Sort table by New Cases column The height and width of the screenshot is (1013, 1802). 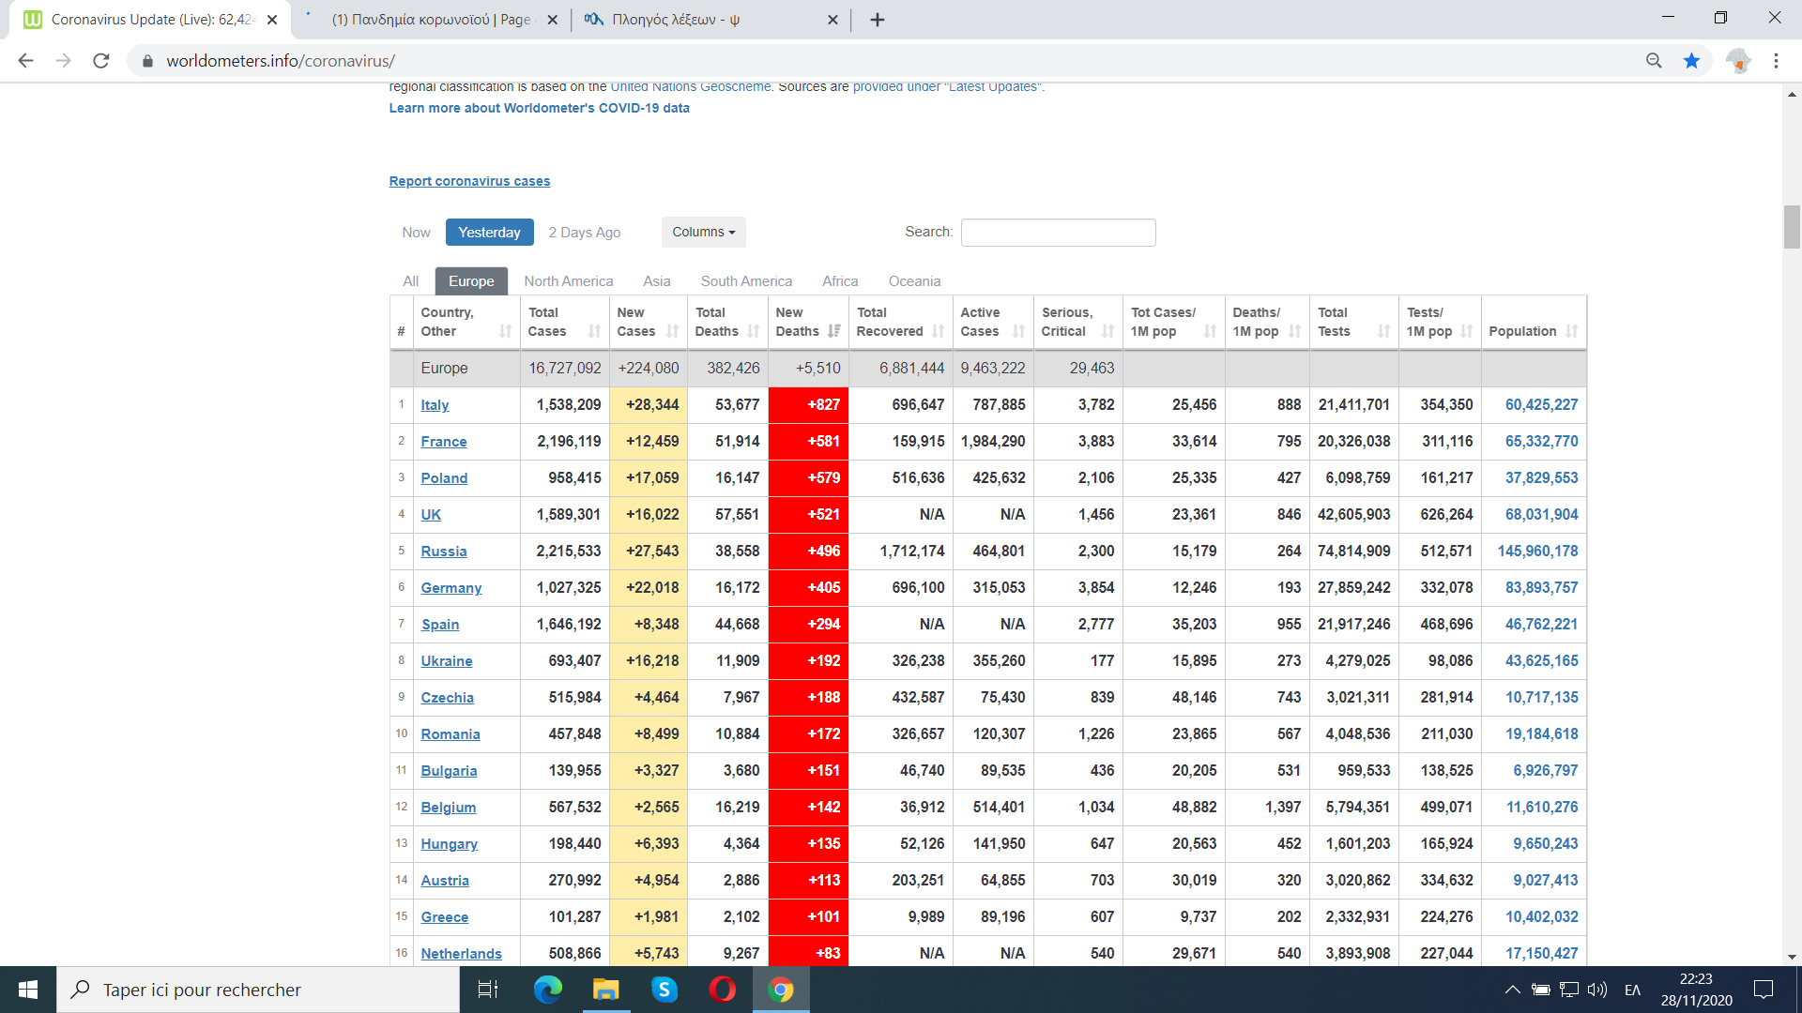click(x=648, y=322)
